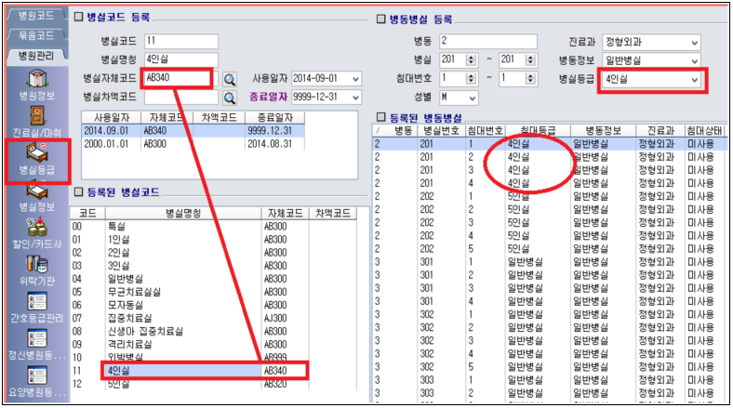
Task: Click the search icon beside 병실자체코드
Action: pyautogui.click(x=229, y=79)
